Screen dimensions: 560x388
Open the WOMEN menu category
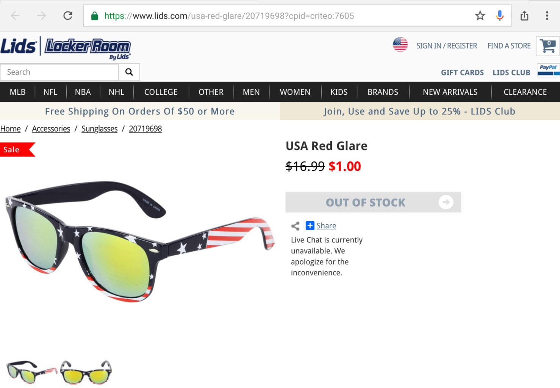tap(295, 92)
